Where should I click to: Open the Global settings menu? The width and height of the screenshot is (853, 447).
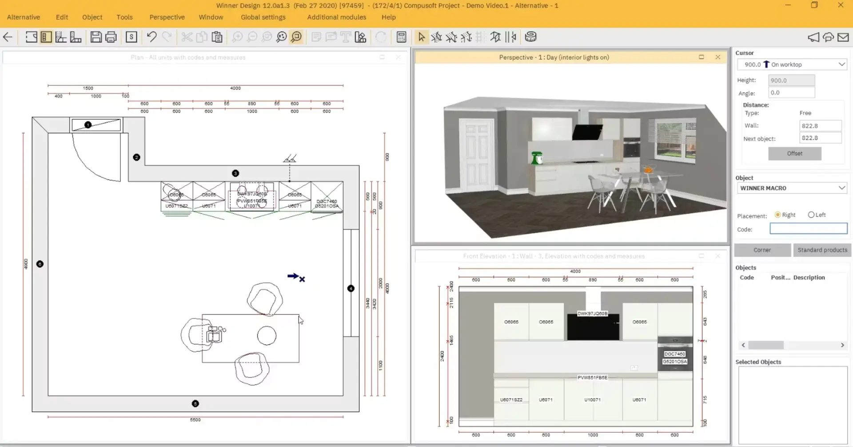pyautogui.click(x=263, y=17)
